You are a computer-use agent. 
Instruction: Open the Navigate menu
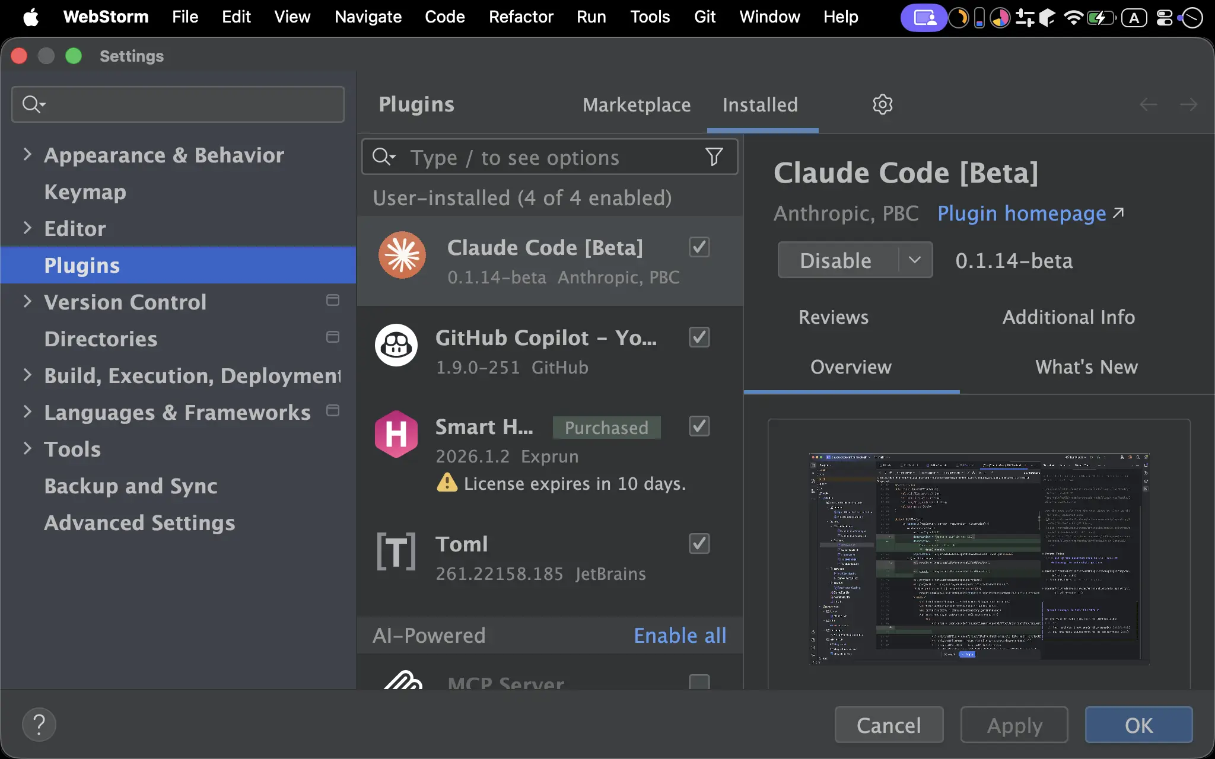[368, 17]
